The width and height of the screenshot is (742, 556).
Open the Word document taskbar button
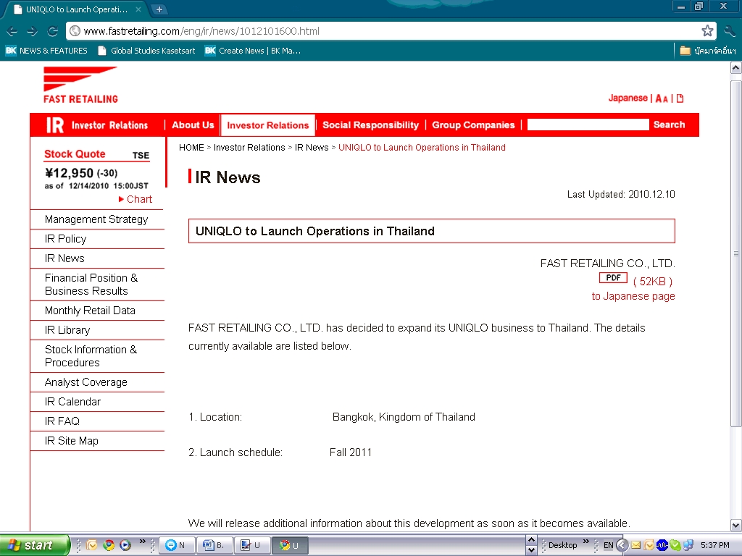[x=214, y=545]
